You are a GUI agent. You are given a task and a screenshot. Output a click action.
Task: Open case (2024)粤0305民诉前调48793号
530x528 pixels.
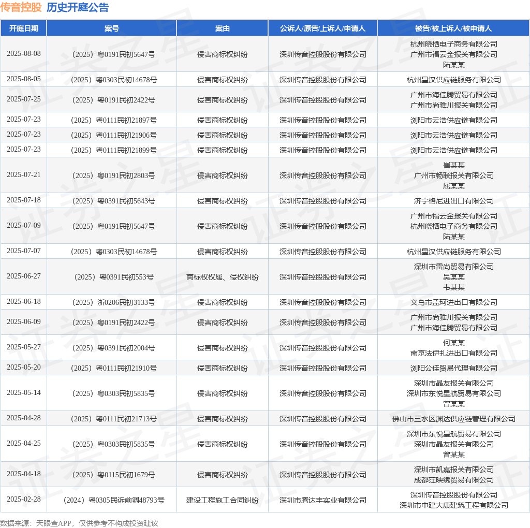[112, 500]
